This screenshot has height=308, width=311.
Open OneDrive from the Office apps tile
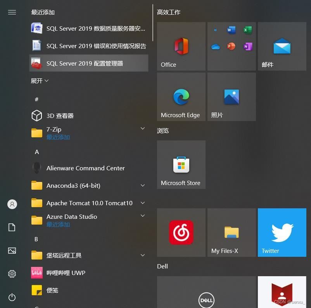(215, 47)
